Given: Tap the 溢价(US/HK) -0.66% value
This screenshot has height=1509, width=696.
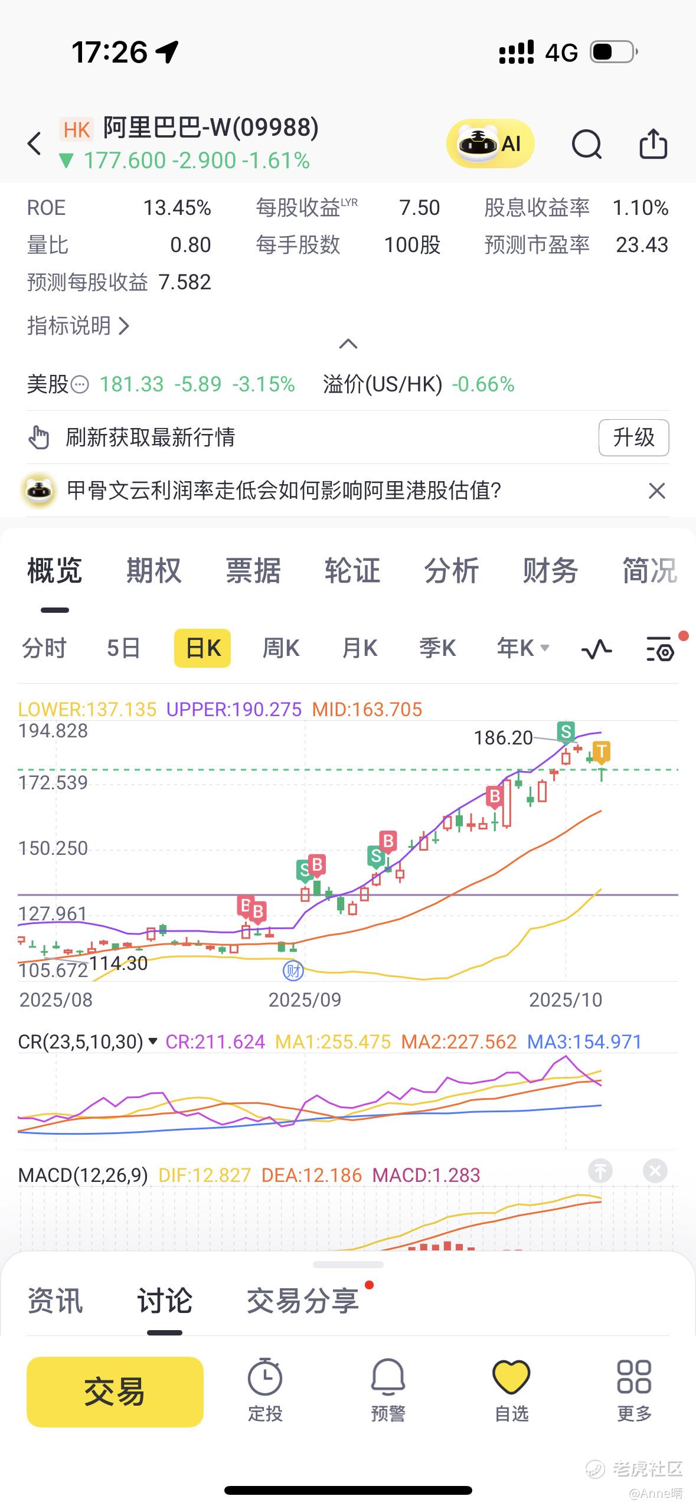Looking at the screenshot, I should tap(419, 385).
